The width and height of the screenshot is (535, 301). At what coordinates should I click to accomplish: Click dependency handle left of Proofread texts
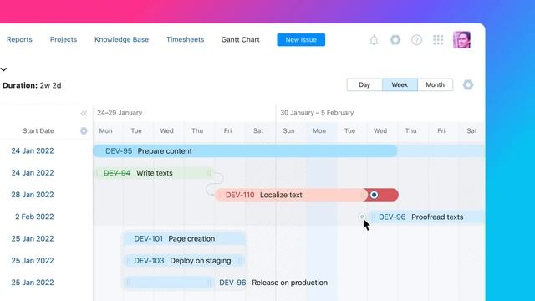click(362, 217)
